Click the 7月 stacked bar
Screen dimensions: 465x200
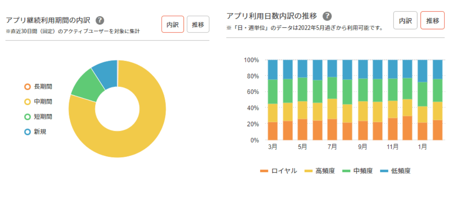(x=332, y=100)
